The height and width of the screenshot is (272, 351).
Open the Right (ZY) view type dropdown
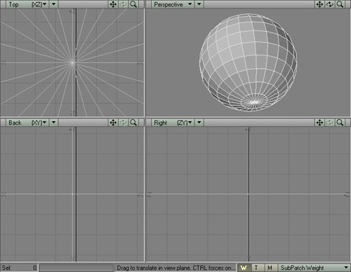(x=173, y=123)
